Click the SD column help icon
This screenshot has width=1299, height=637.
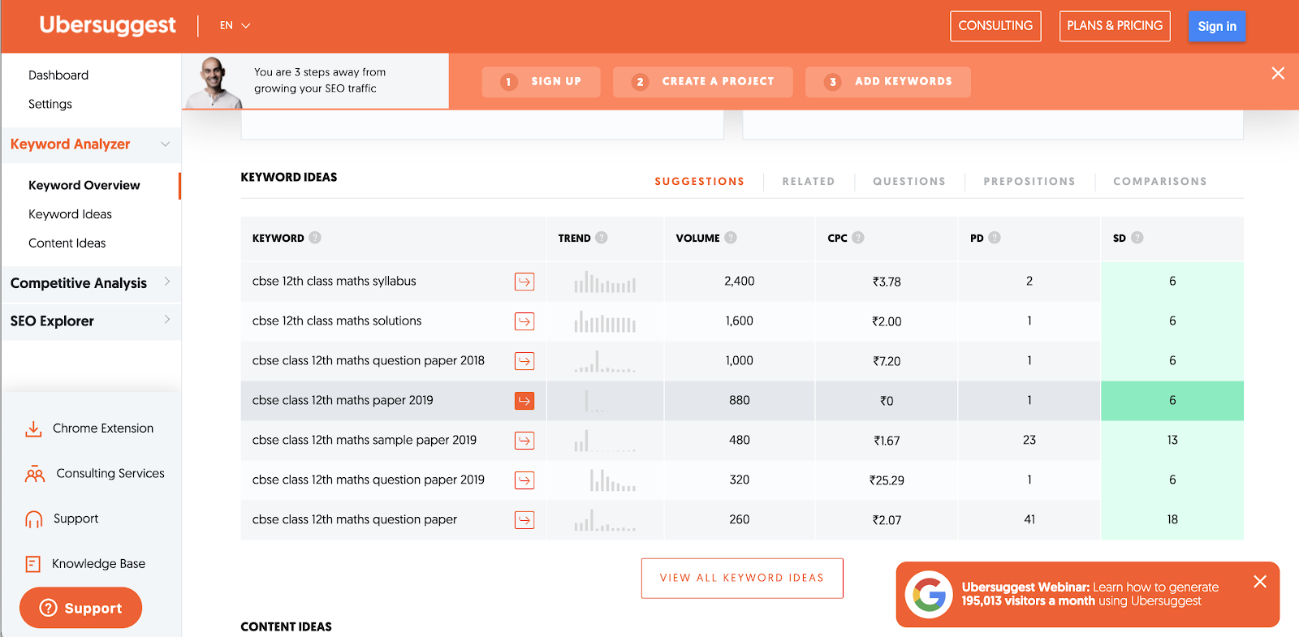coord(1137,238)
